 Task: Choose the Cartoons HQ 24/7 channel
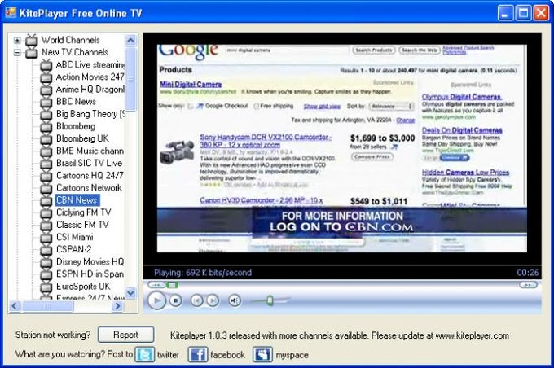coord(90,176)
